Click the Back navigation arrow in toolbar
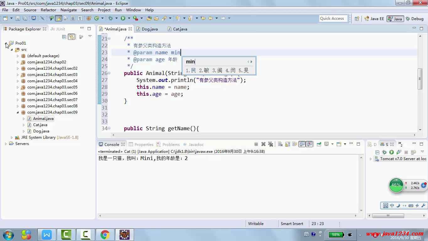The image size is (428, 241). (x=211, y=19)
